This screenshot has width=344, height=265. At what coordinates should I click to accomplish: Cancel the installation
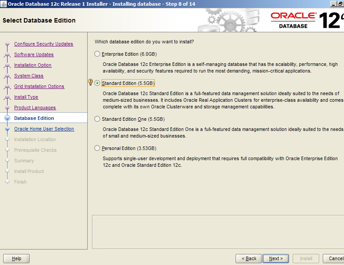pos(333,259)
